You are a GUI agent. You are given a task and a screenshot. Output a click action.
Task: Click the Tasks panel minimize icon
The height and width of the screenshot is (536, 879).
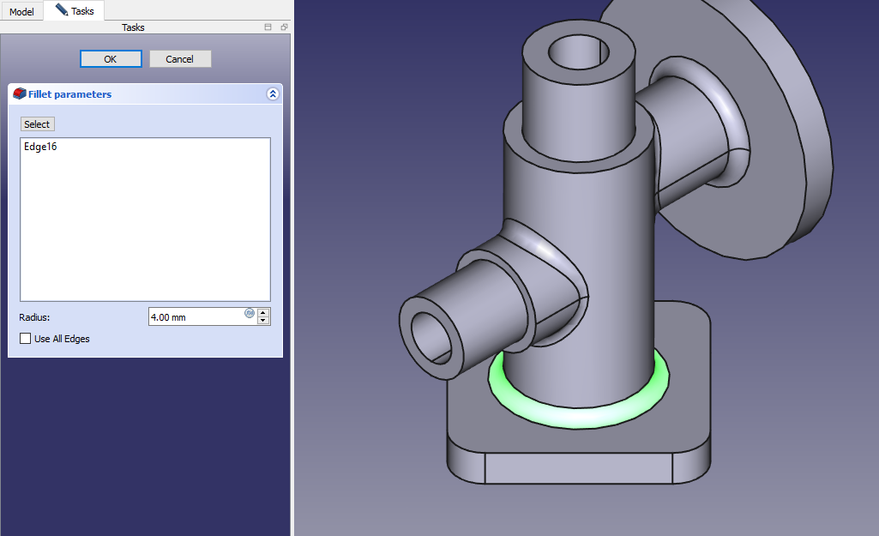coord(268,27)
